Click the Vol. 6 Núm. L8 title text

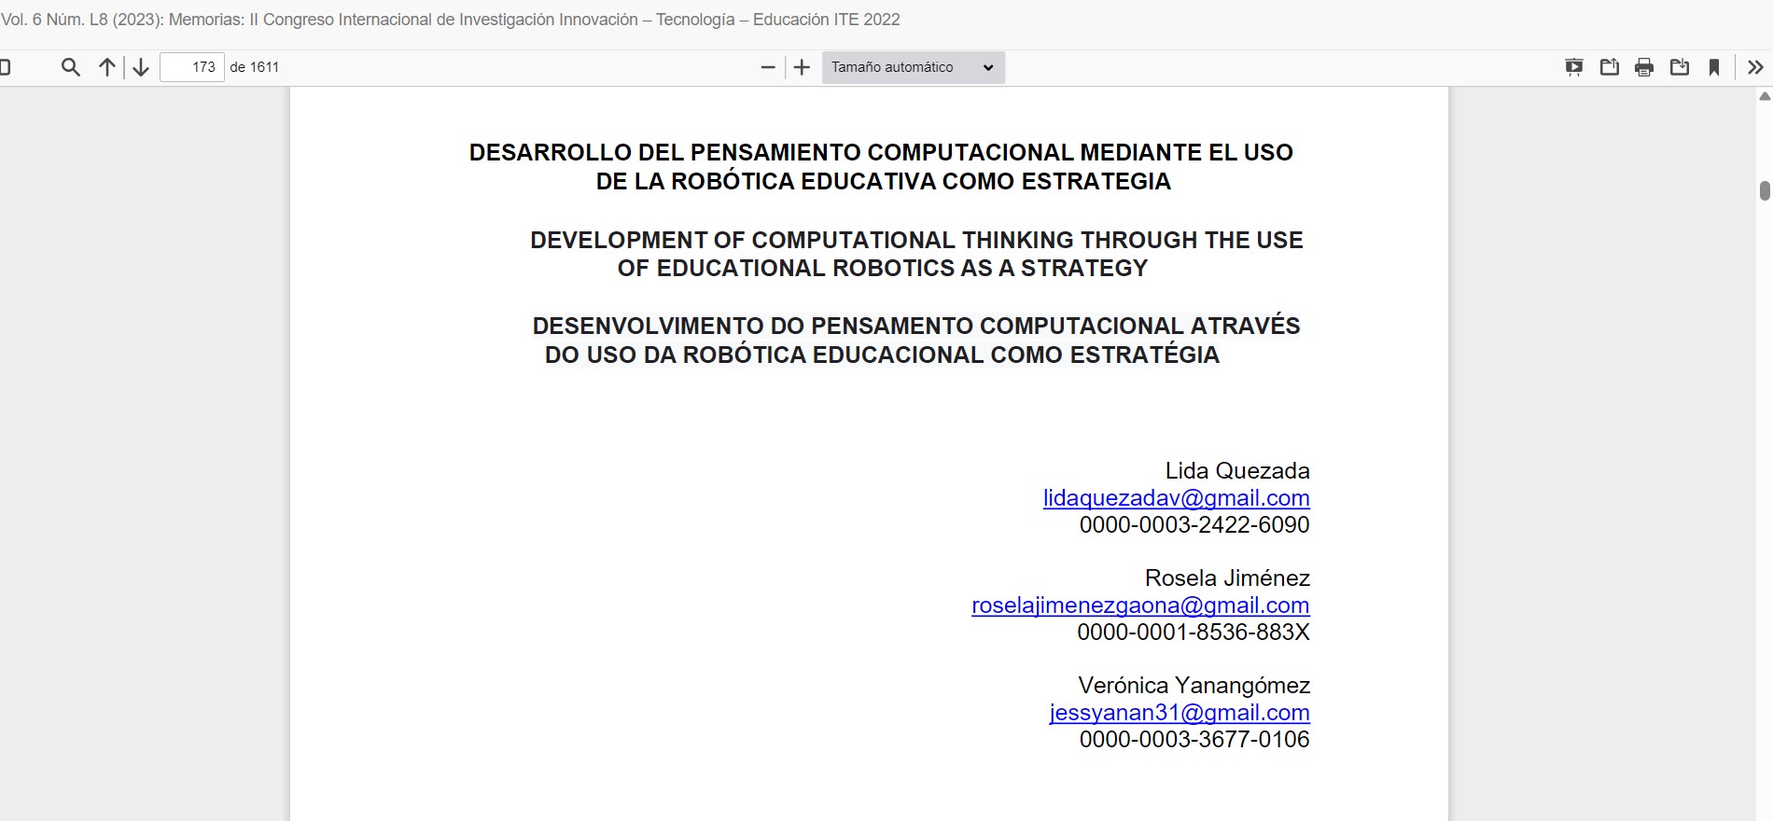click(x=450, y=20)
